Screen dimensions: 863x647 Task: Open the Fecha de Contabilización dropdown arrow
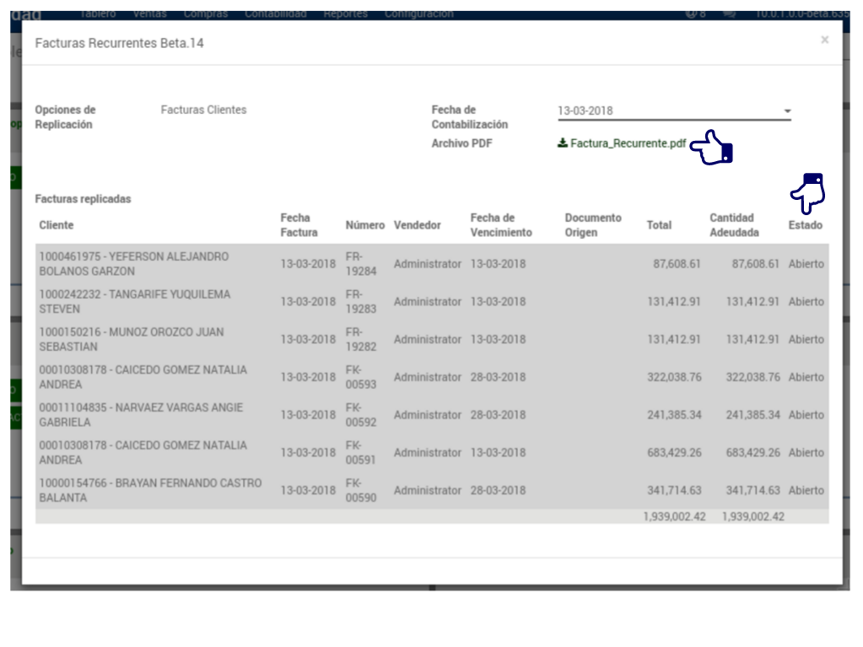pos(787,111)
